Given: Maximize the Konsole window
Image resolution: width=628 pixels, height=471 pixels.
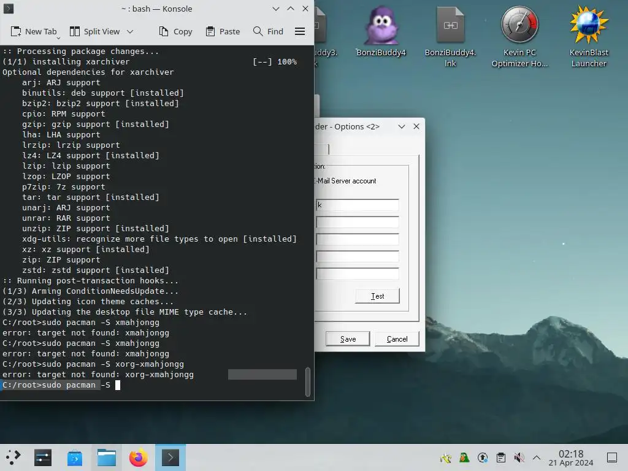Looking at the screenshot, I should pos(291,9).
